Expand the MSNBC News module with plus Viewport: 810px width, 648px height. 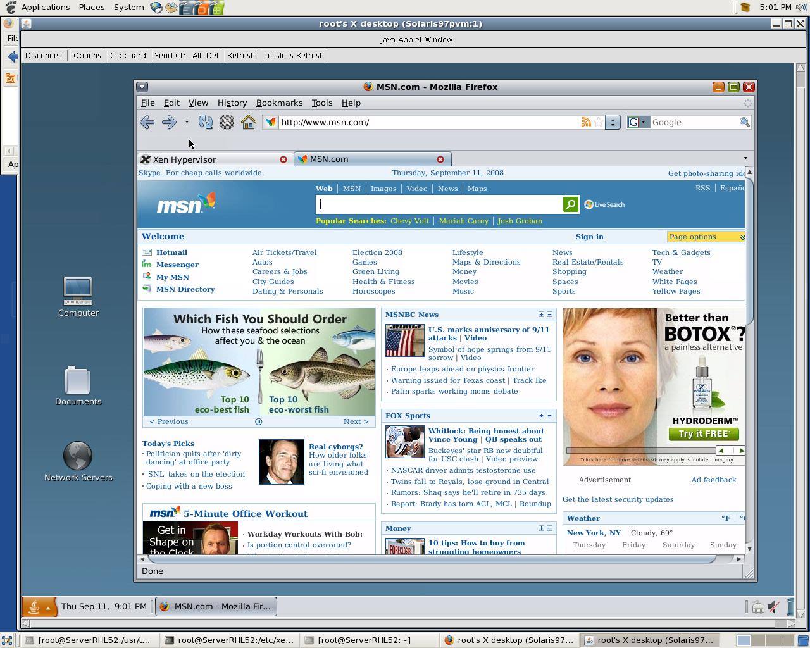541,315
